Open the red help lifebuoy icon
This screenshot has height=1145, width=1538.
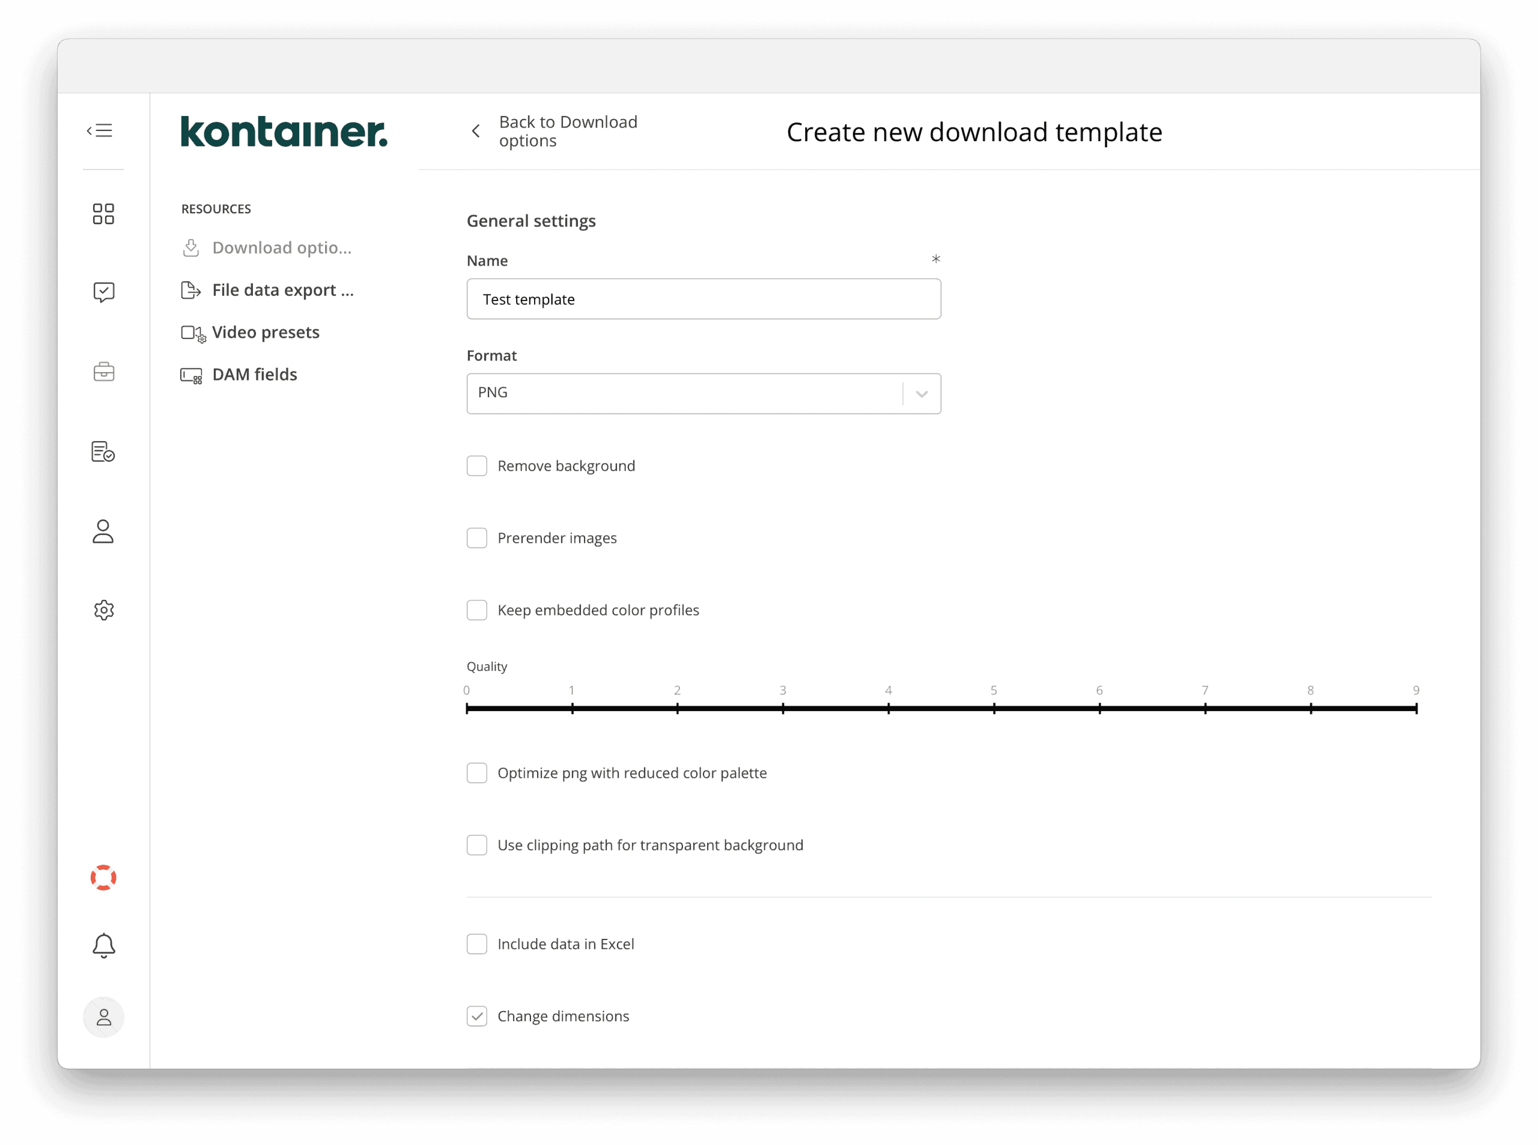click(103, 878)
